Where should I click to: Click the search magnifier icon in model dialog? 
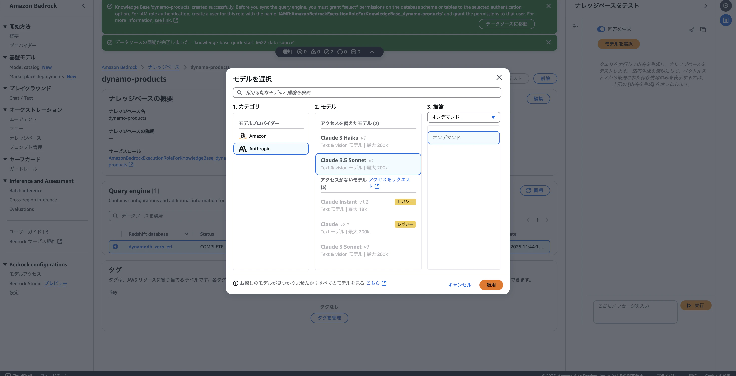(x=240, y=93)
